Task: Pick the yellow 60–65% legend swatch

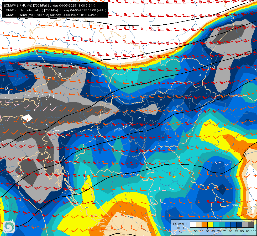Action: click(211, 224)
